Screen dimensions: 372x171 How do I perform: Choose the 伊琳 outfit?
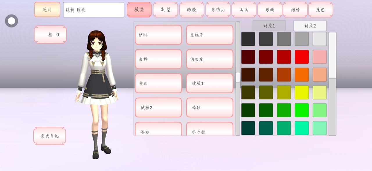click(x=158, y=35)
